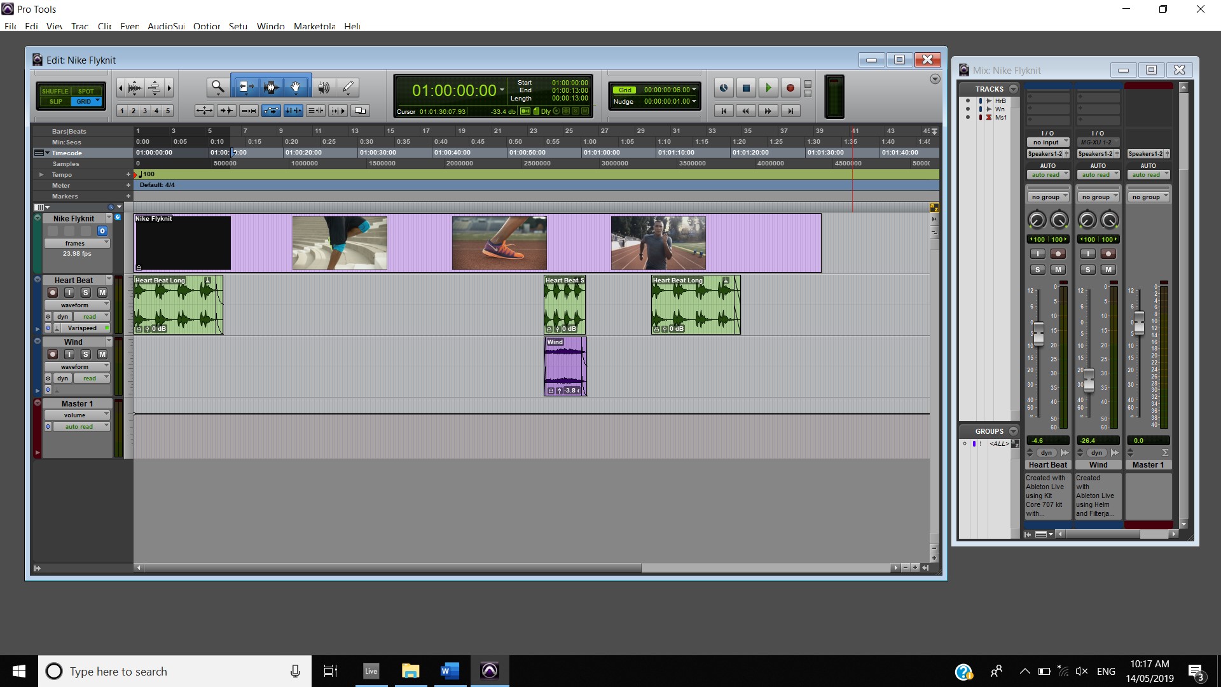Select the Trim tool

point(245,87)
